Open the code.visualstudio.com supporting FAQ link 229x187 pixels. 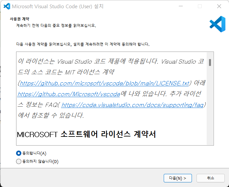point(133,105)
